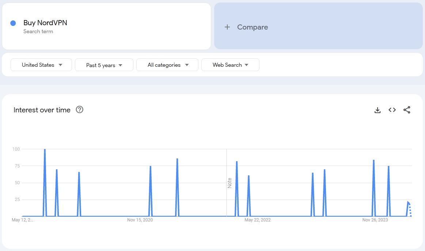The width and height of the screenshot is (425, 251).
Task: Click the 50 y-axis label
Action: (x=17, y=183)
